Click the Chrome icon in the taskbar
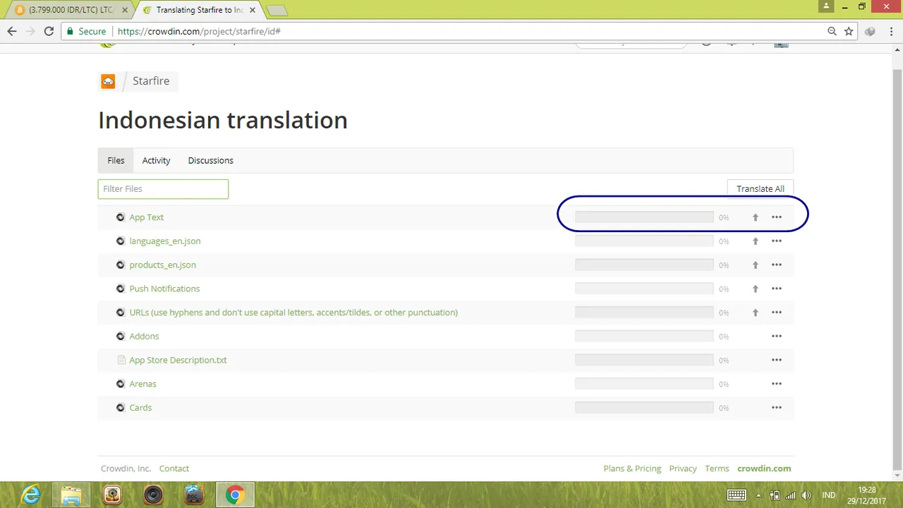The image size is (903, 508). click(235, 495)
